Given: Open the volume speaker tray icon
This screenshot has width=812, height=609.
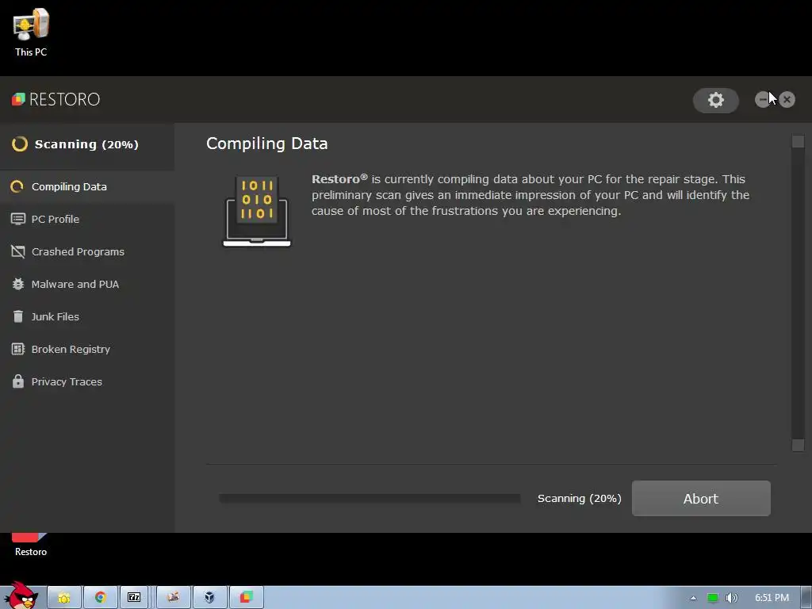Looking at the screenshot, I should [x=731, y=598].
